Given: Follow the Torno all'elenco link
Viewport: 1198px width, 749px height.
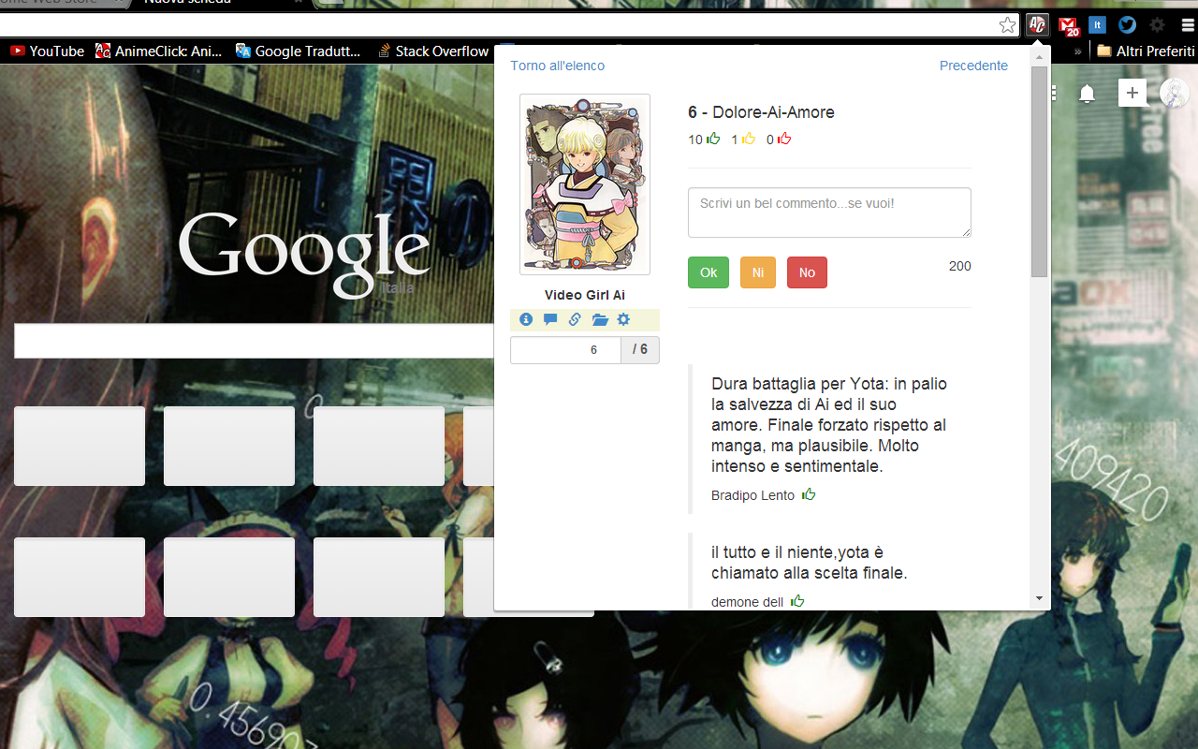Looking at the screenshot, I should (556, 66).
